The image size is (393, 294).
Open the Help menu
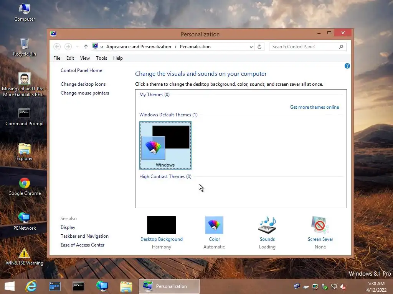click(118, 58)
